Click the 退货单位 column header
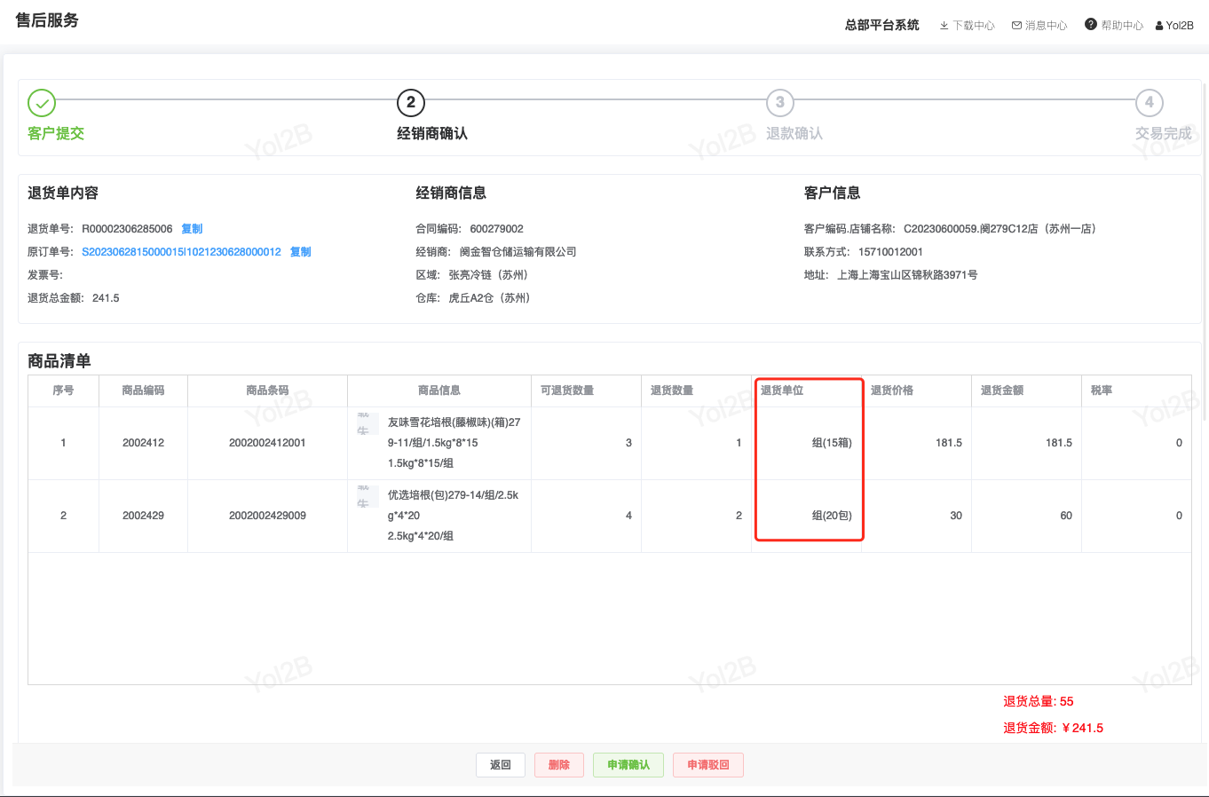 point(782,391)
